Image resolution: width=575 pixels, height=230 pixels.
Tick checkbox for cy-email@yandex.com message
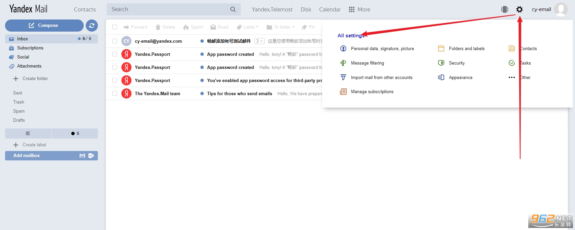coord(115,41)
